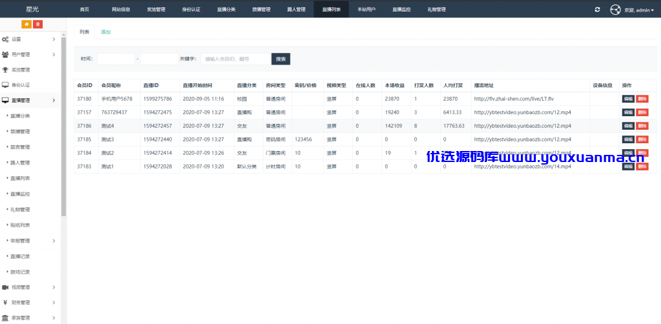Open 礼物管理 in the top navigation
The image size is (661, 324).
pyautogui.click(x=436, y=9)
